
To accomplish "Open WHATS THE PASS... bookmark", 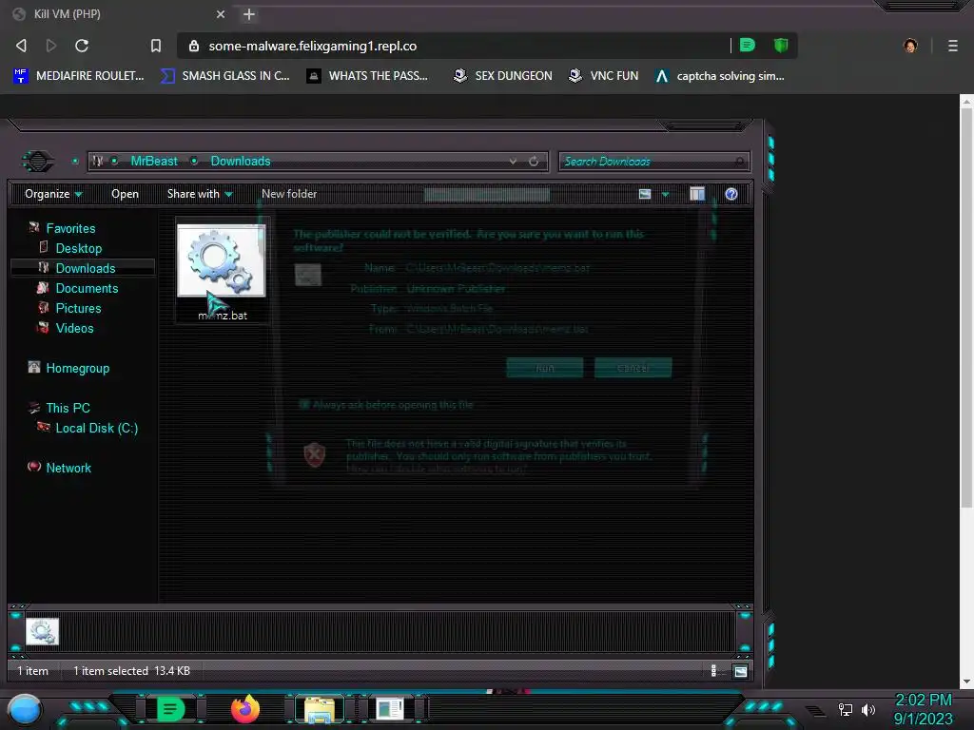I will [367, 76].
